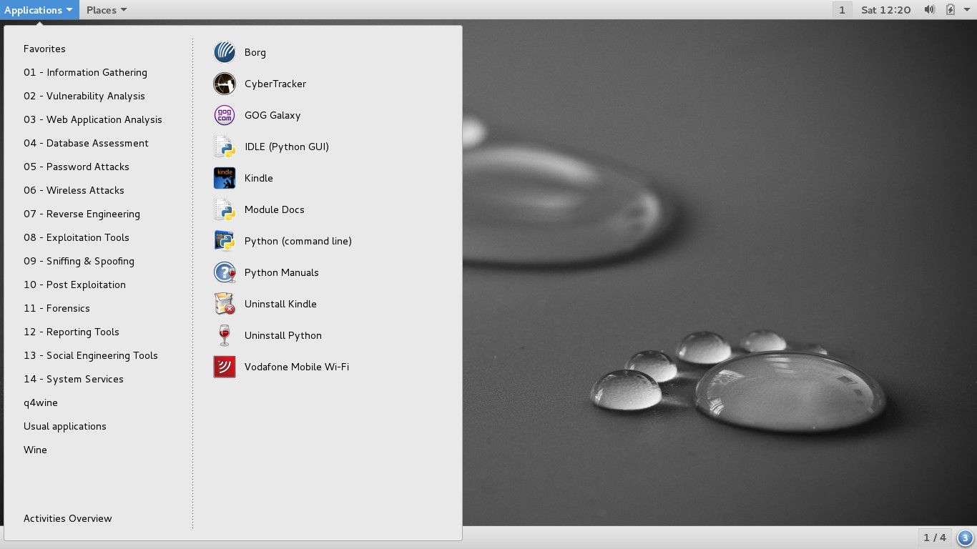This screenshot has width=977, height=549.
Task: Open the battery status icon
Action: [x=950, y=10]
